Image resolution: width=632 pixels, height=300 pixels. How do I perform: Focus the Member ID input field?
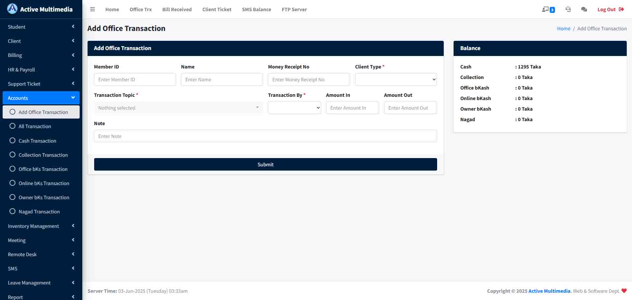(x=135, y=79)
